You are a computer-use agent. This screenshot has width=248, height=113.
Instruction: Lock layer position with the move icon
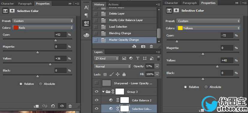pyautogui.click(x=117, y=74)
